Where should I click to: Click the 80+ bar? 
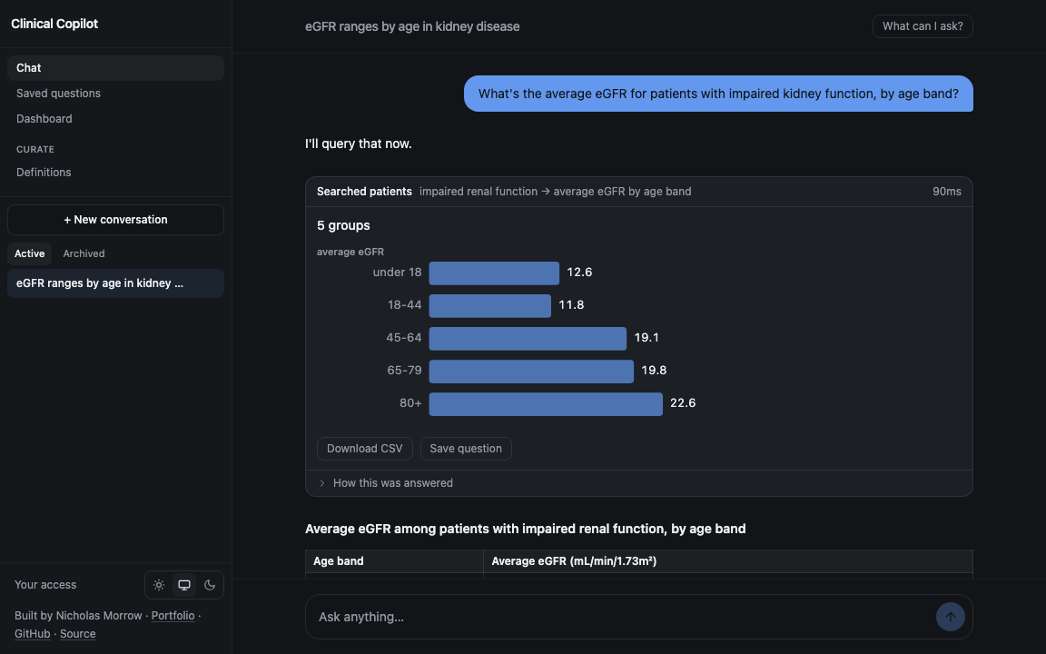[x=546, y=403]
